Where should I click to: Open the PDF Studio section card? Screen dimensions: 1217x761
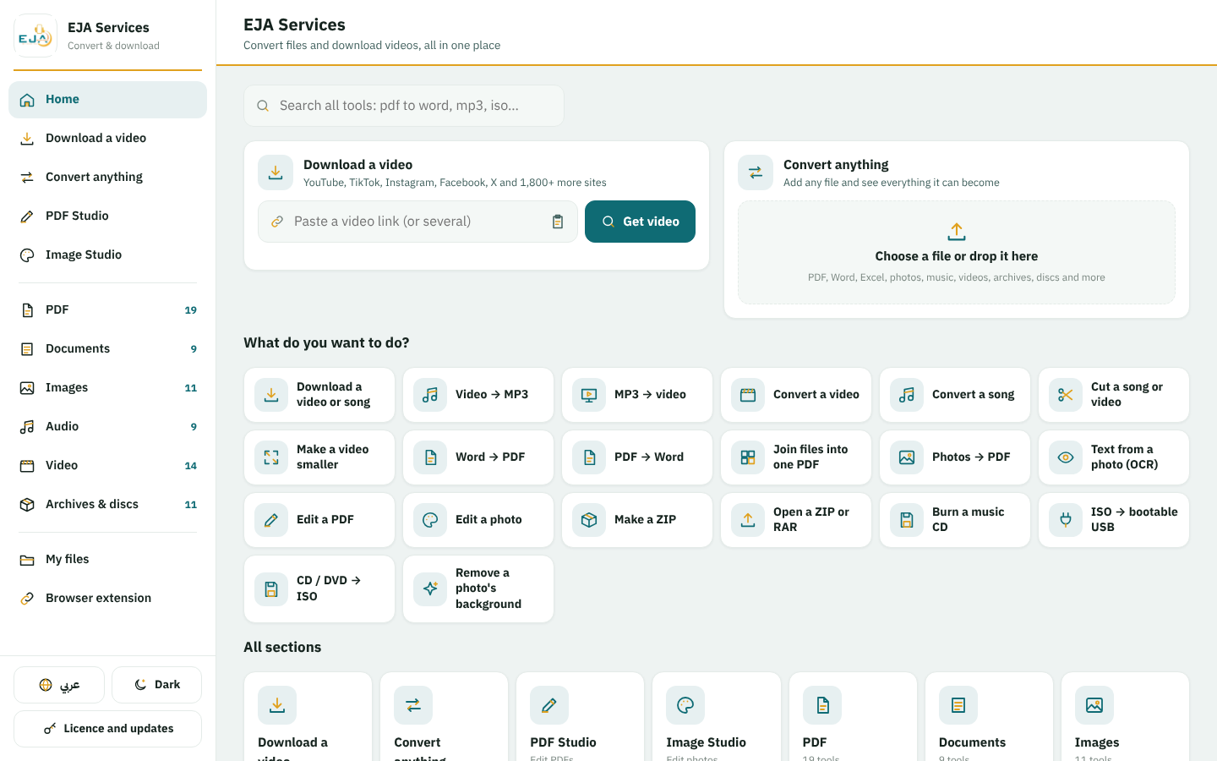580,717
